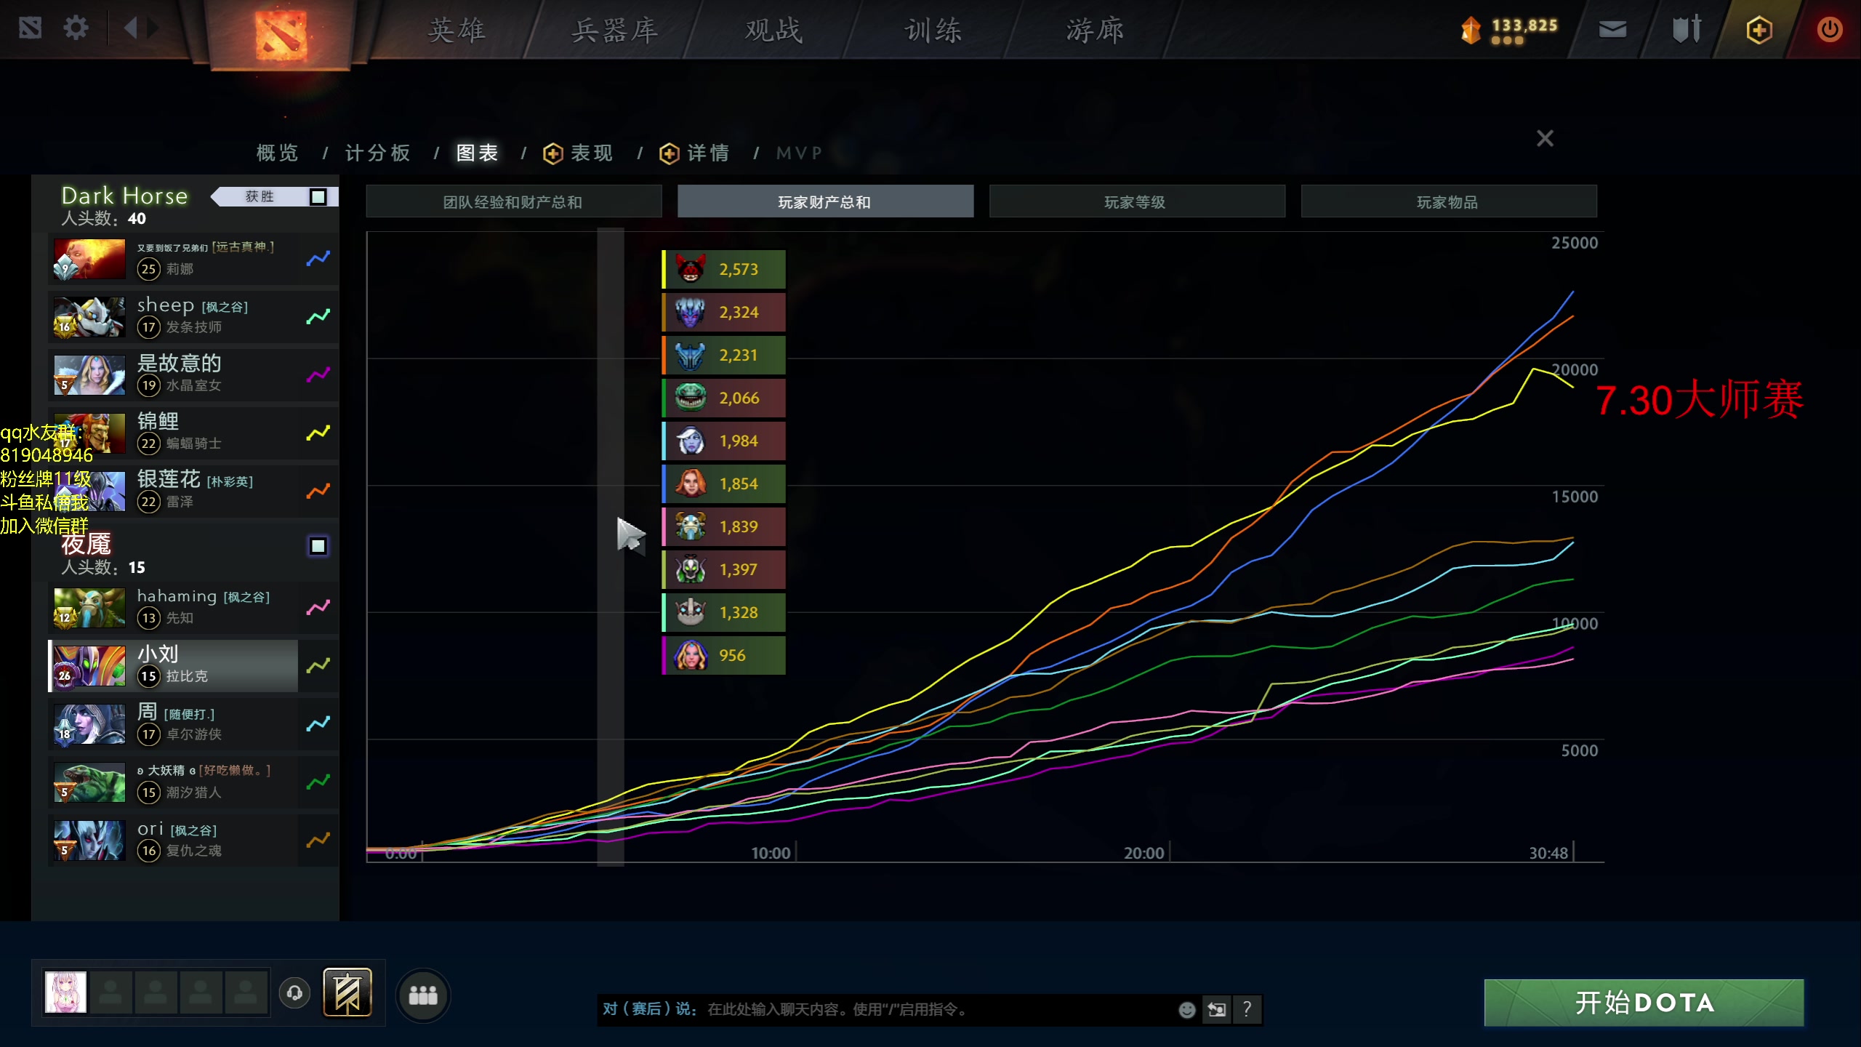Toggle graph line for ori 复仇之魂
Image resolution: width=1861 pixels, height=1047 pixels.
tap(318, 840)
